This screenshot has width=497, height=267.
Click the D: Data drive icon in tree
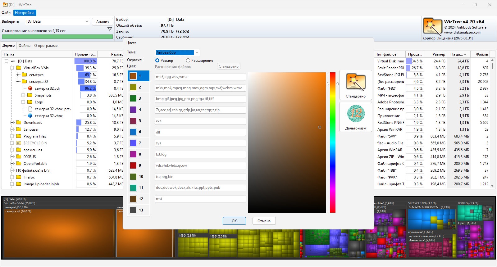coord(13,61)
